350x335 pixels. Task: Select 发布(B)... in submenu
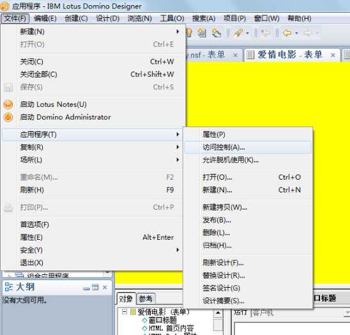(248, 220)
